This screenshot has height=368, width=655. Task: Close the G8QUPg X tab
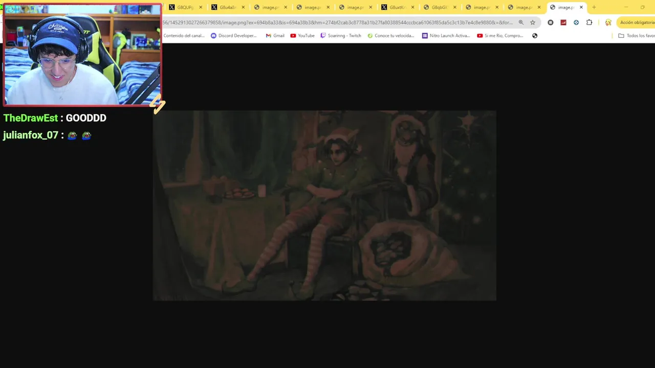pyautogui.click(x=201, y=7)
